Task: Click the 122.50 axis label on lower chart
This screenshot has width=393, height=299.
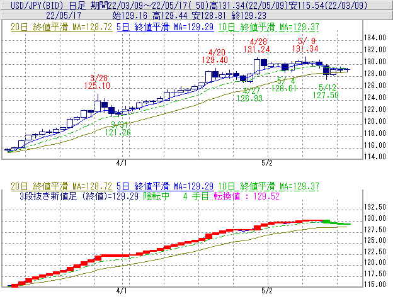Action: tap(375, 252)
